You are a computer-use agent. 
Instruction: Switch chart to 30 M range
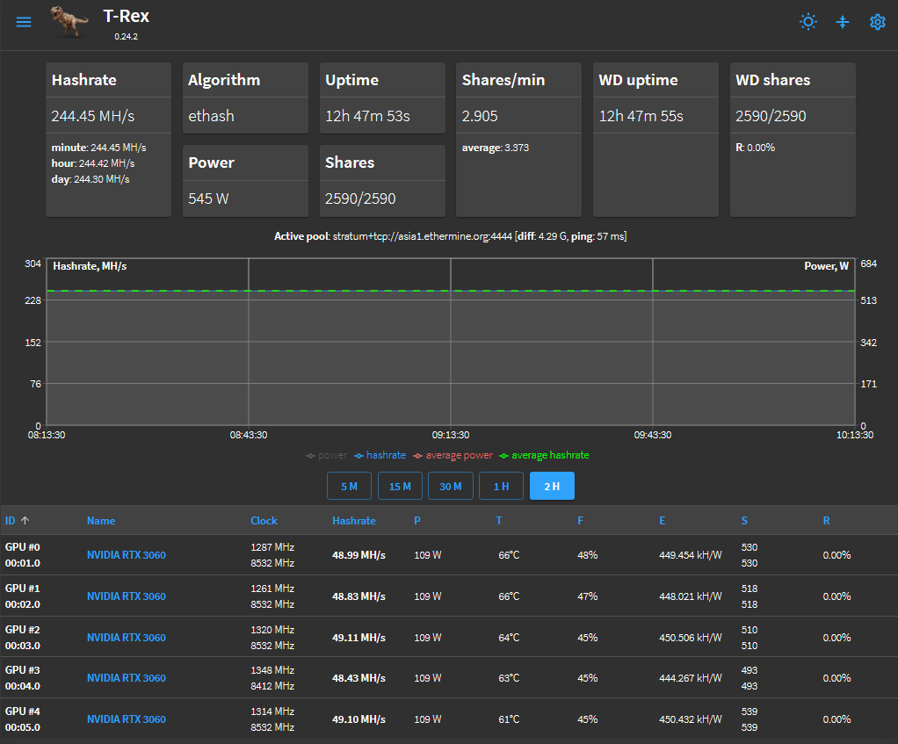451,486
